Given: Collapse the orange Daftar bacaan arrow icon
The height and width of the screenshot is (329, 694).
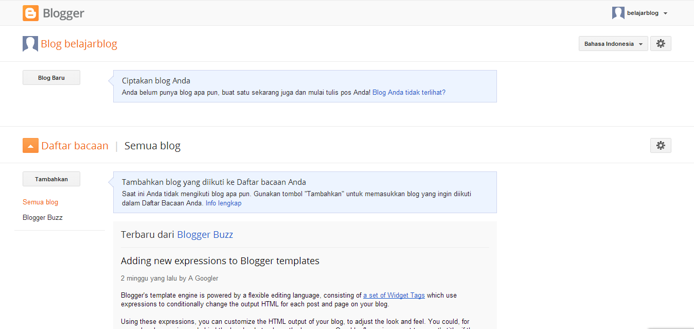Looking at the screenshot, I should tap(31, 146).
